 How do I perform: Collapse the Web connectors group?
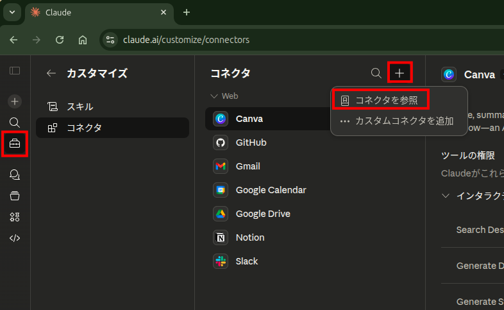[214, 96]
